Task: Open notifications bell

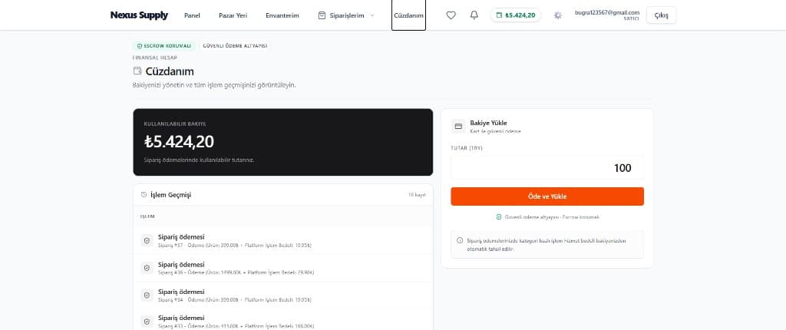Action: point(474,15)
